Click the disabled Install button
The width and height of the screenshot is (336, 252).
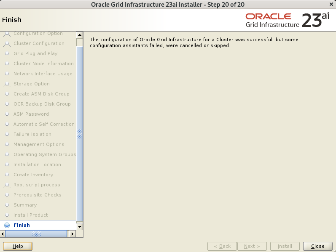click(285, 246)
